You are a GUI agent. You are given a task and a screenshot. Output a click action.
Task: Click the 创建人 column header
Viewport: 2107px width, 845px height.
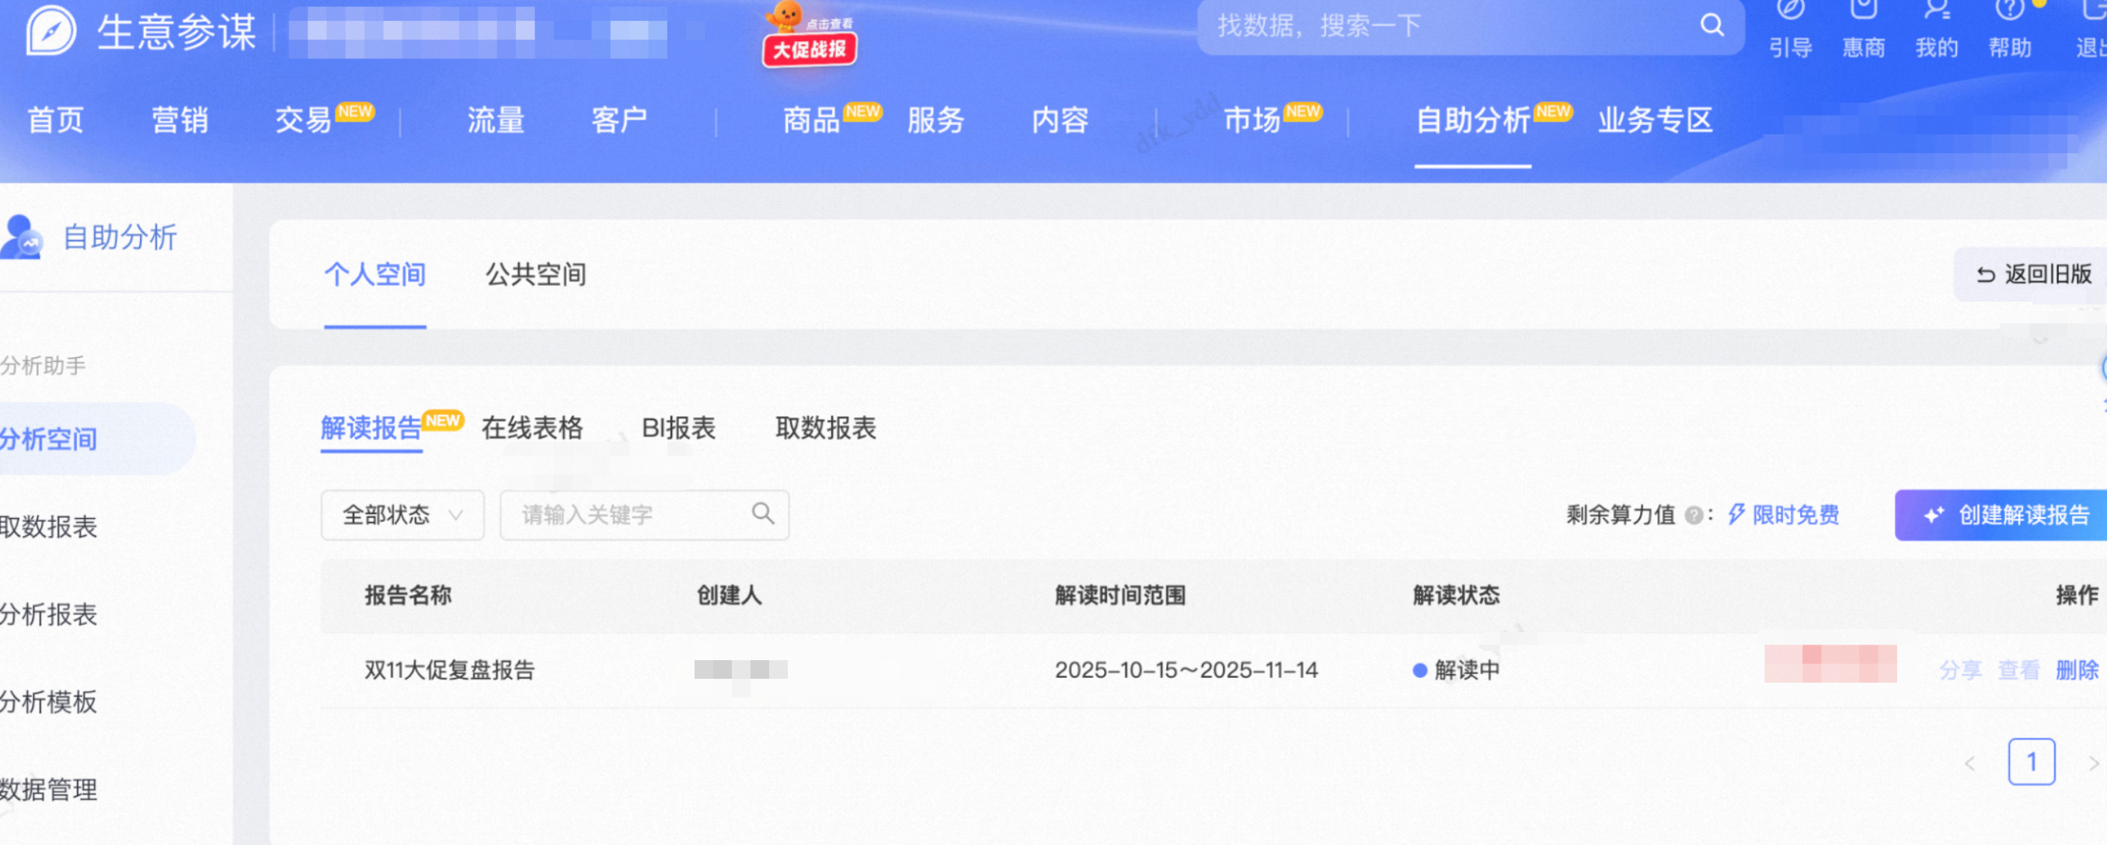[x=729, y=596]
